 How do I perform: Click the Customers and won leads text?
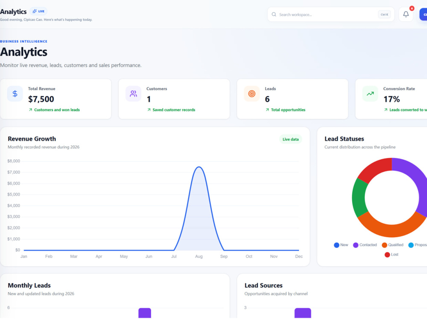pos(57,110)
